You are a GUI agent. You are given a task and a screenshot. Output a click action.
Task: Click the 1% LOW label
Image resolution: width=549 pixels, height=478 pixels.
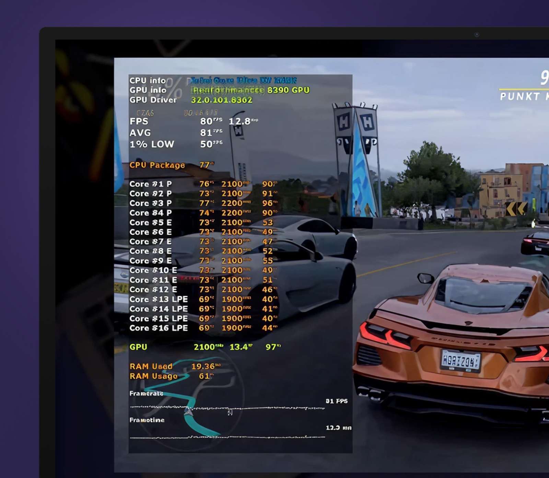pyautogui.click(x=152, y=144)
